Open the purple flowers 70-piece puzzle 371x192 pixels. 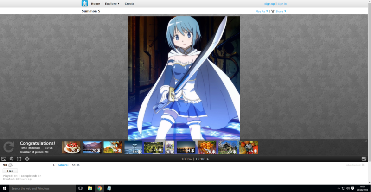click(170, 147)
